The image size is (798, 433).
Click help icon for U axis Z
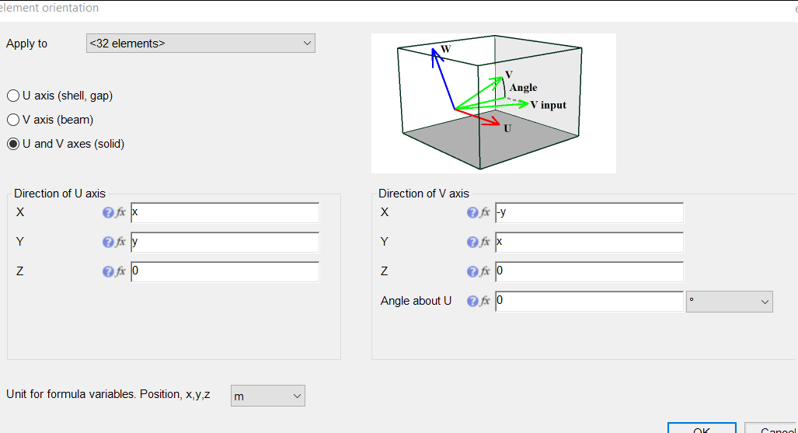click(108, 272)
